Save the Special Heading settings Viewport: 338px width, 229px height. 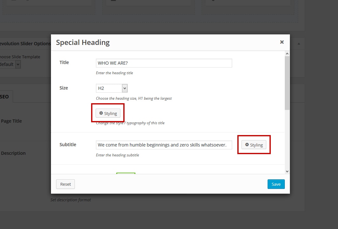click(x=276, y=184)
